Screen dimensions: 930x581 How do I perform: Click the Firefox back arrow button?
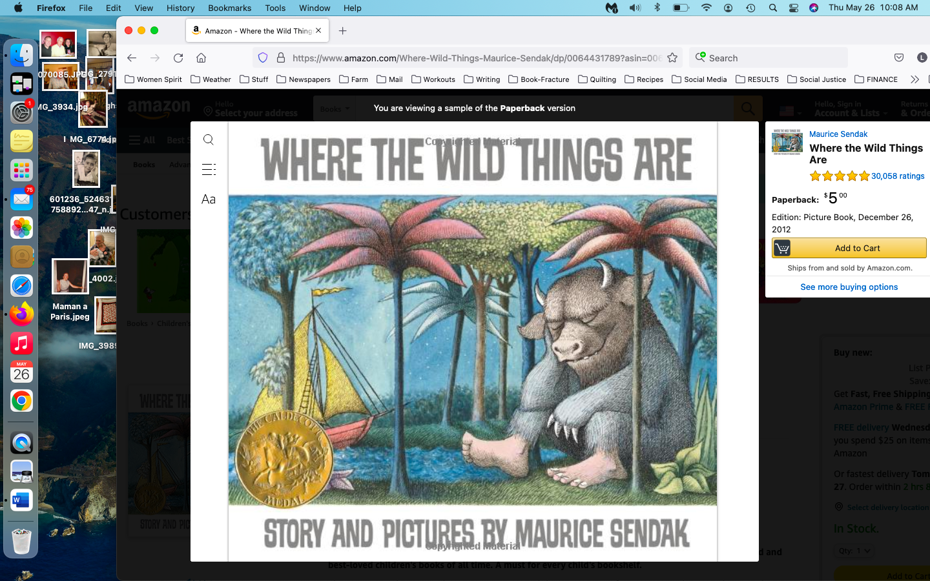tap(132, 57)
